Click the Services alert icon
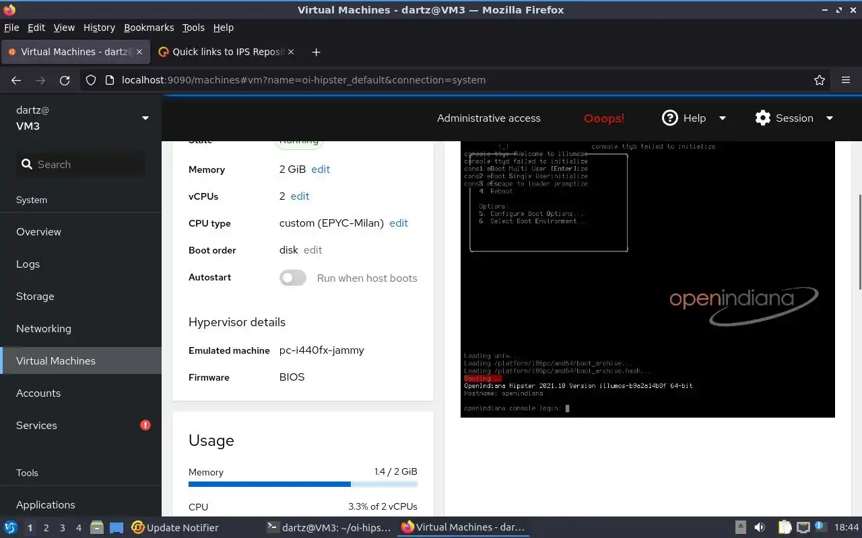Image resolution: width=862 pixels, height=538 pixels. pyautogui.click(x=145, y=425)
